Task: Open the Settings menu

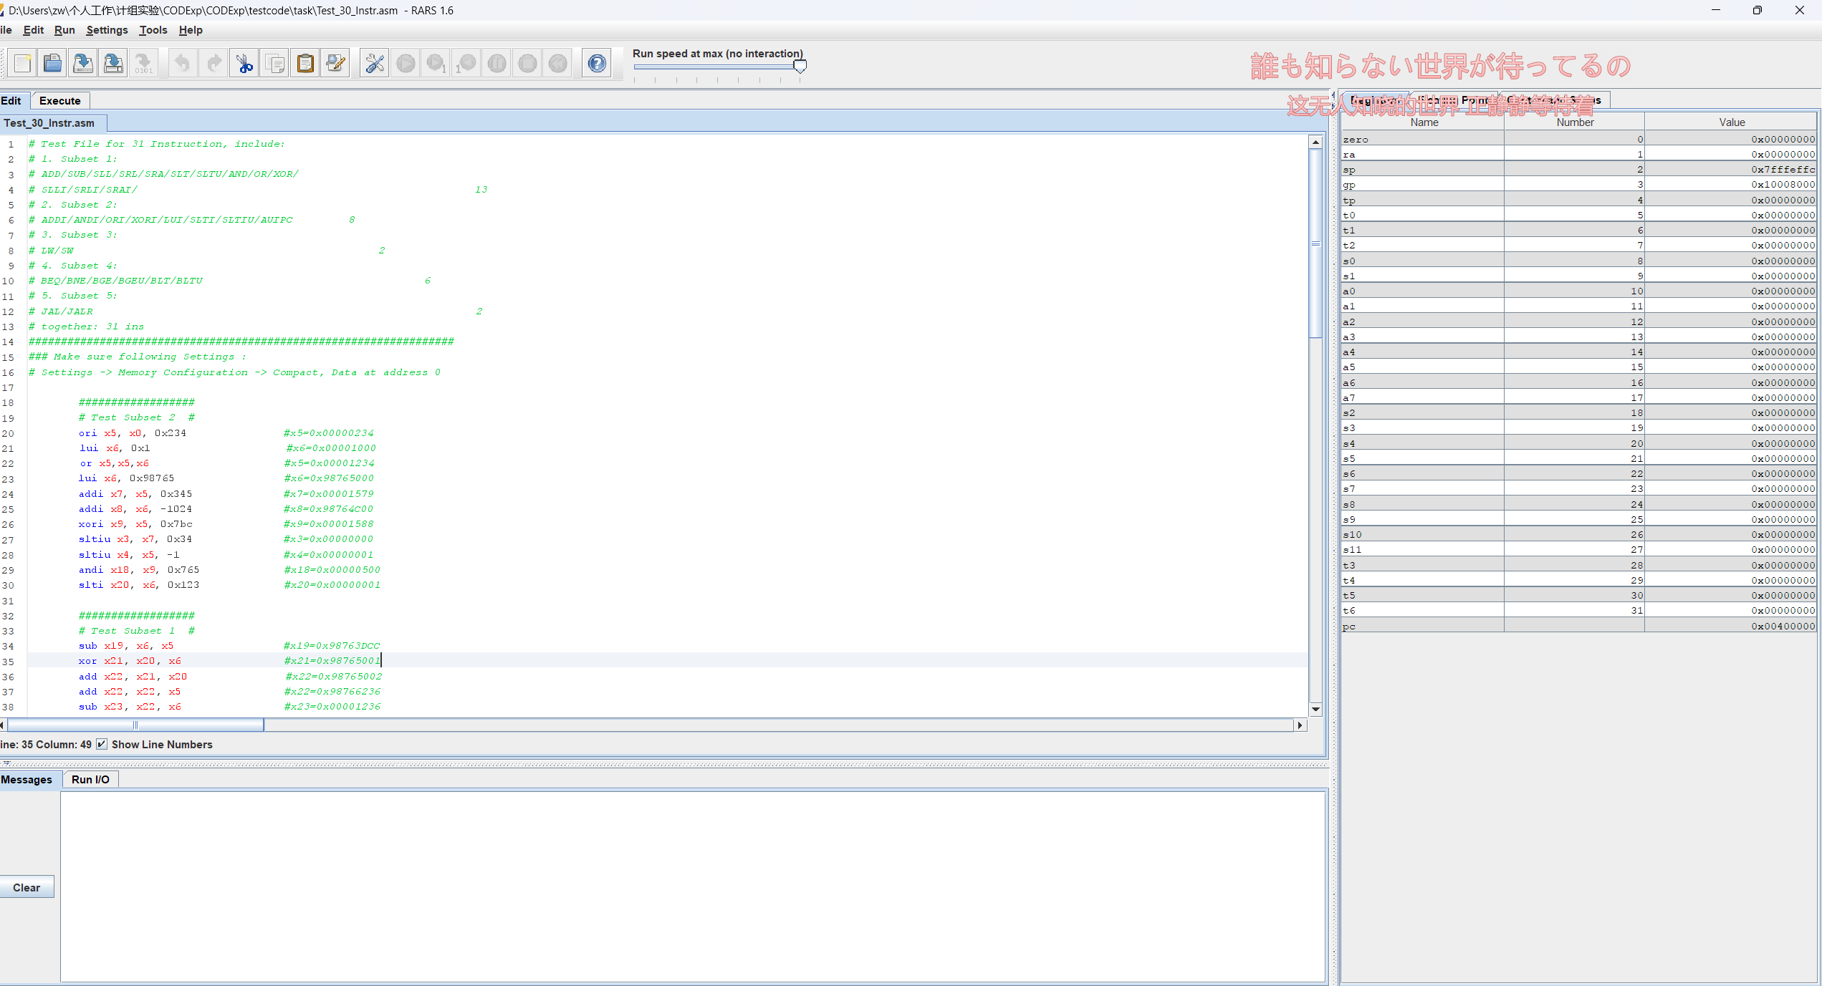Action: tap(107, 30)
